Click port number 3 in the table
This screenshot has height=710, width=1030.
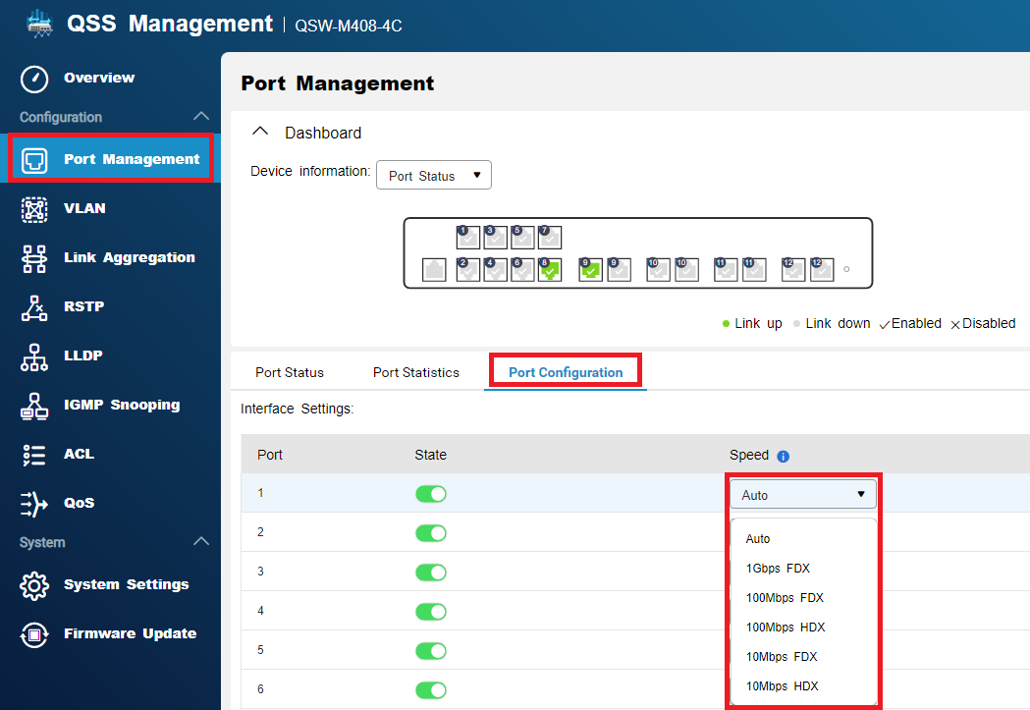coord(260,572)
